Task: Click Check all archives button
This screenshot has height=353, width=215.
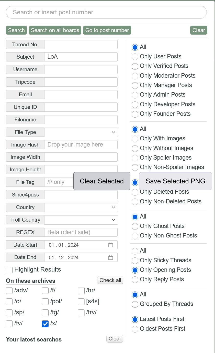Action: [x=110, y=280]
